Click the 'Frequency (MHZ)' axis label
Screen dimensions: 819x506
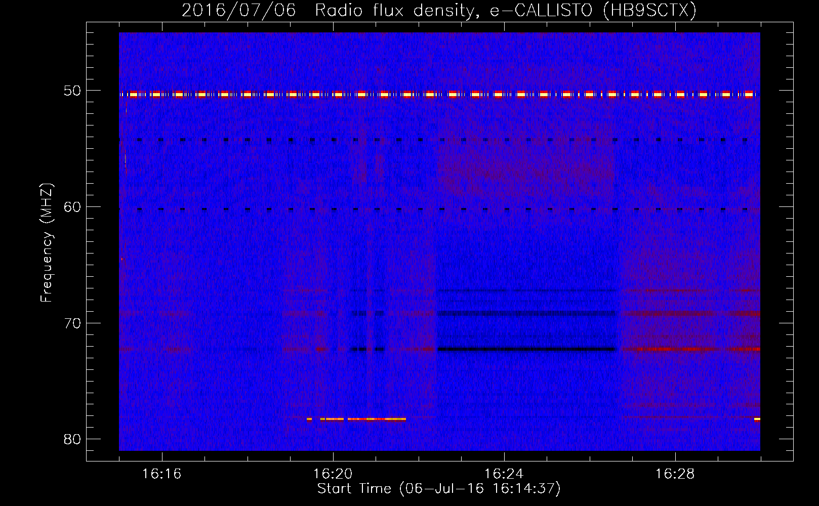pos(46,243)
